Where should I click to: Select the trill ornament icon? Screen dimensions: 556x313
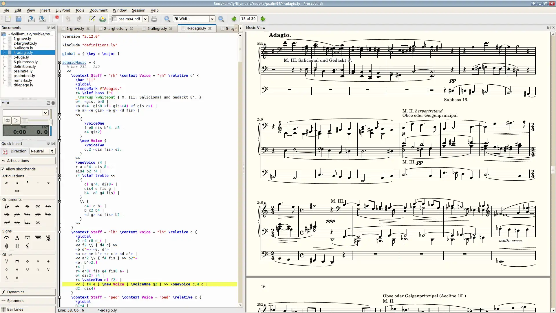6,206
